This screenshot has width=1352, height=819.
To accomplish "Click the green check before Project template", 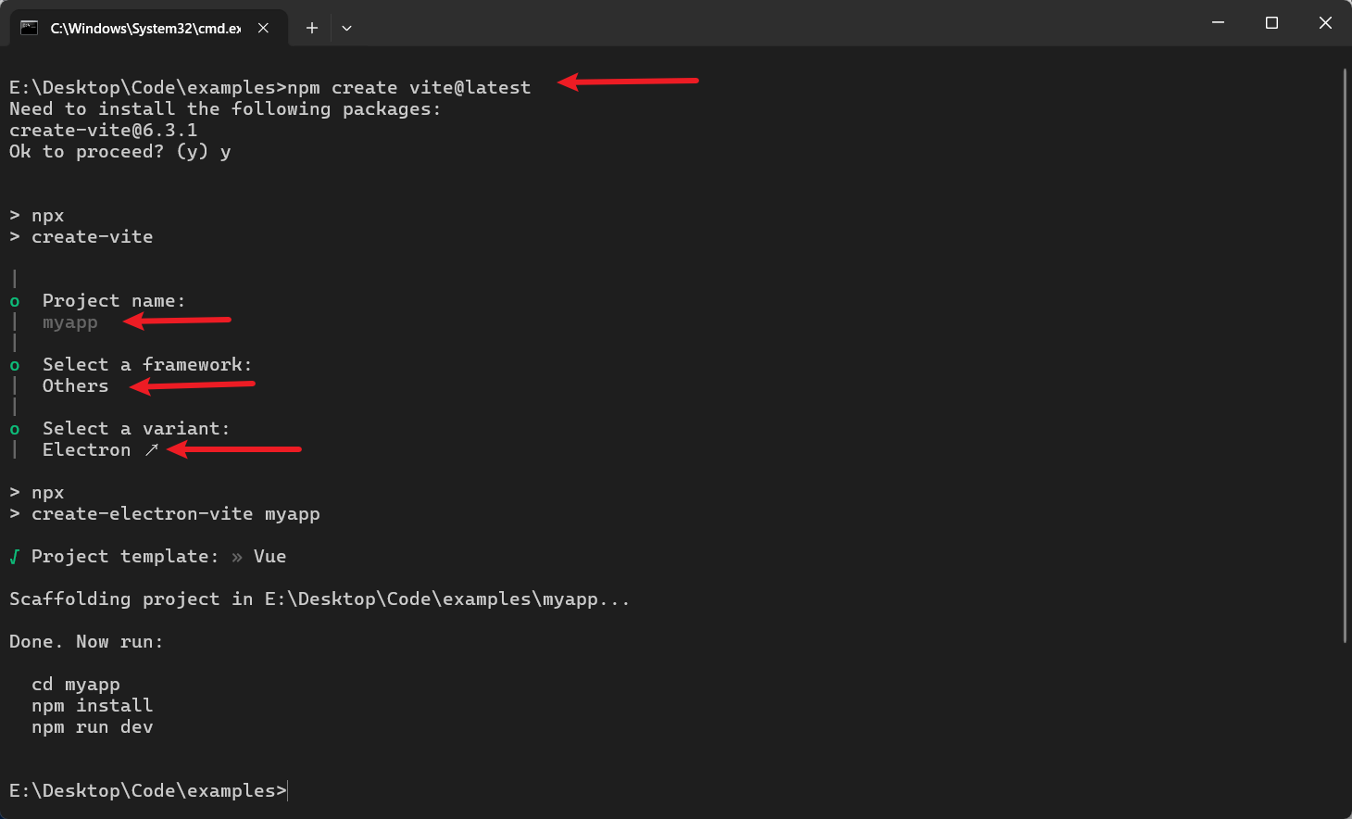I will pyautogui.click(x=14, y=557).
